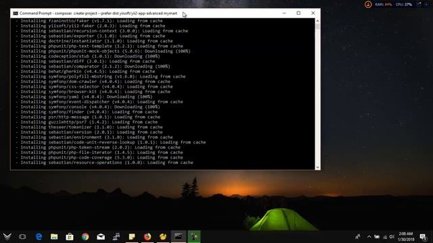Click the orange user widget icon
Image resolution: width=433 pixels, height=243 pixels.
pyautogui.click(x=368, y=5)
